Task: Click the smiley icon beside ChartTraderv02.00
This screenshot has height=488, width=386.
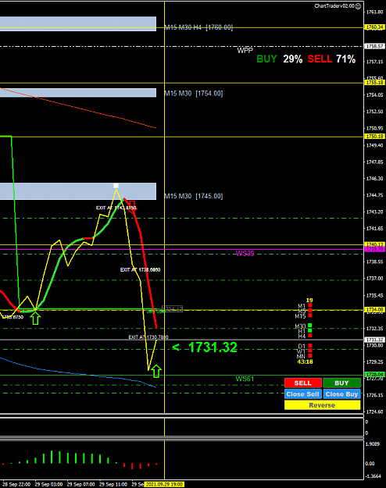Action: click(359, 6)
